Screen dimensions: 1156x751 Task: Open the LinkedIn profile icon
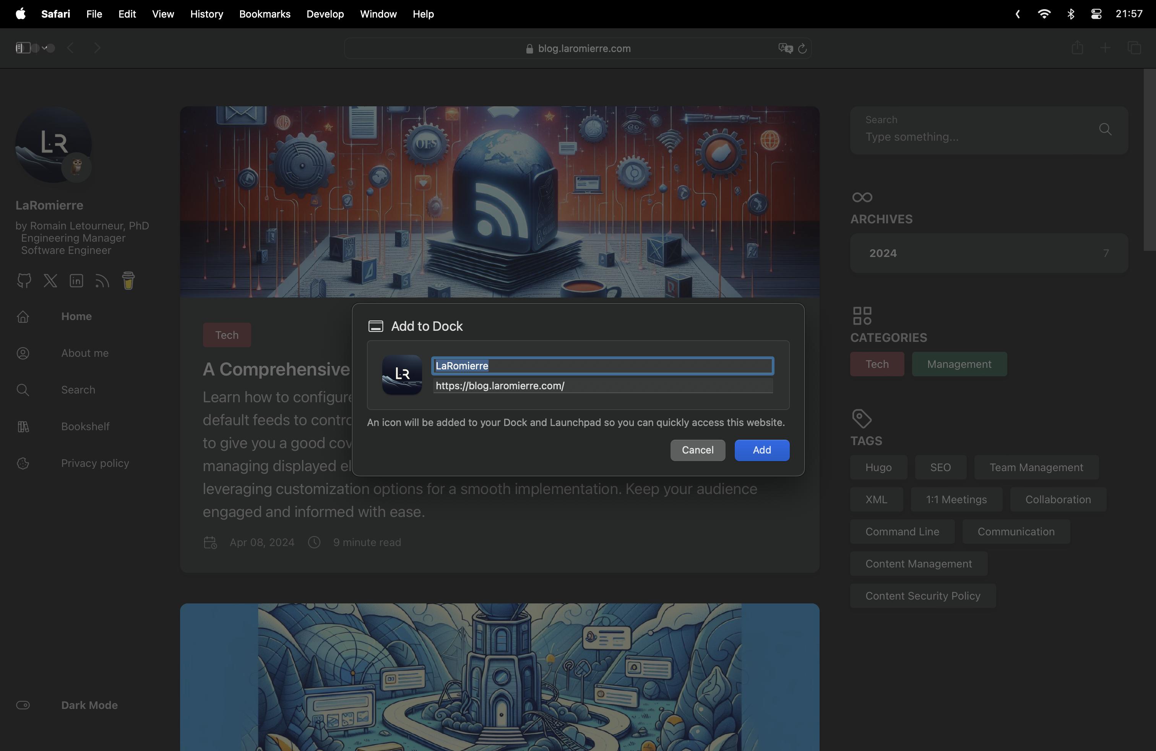[76, 280]
